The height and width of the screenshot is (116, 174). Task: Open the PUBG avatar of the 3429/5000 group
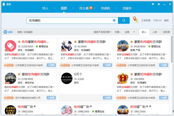pos(123,46)
